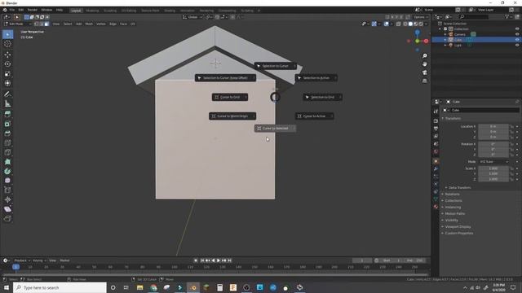The height and width of the screenshot is (293, 522).
Task: Activate the Scale tool
Action: point(7,74)
